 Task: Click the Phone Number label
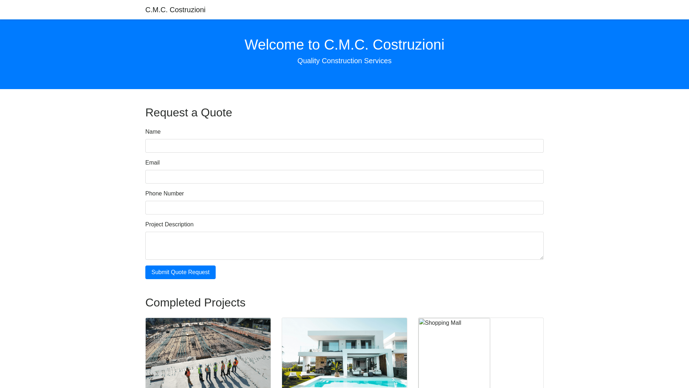(x=164, y=194)
